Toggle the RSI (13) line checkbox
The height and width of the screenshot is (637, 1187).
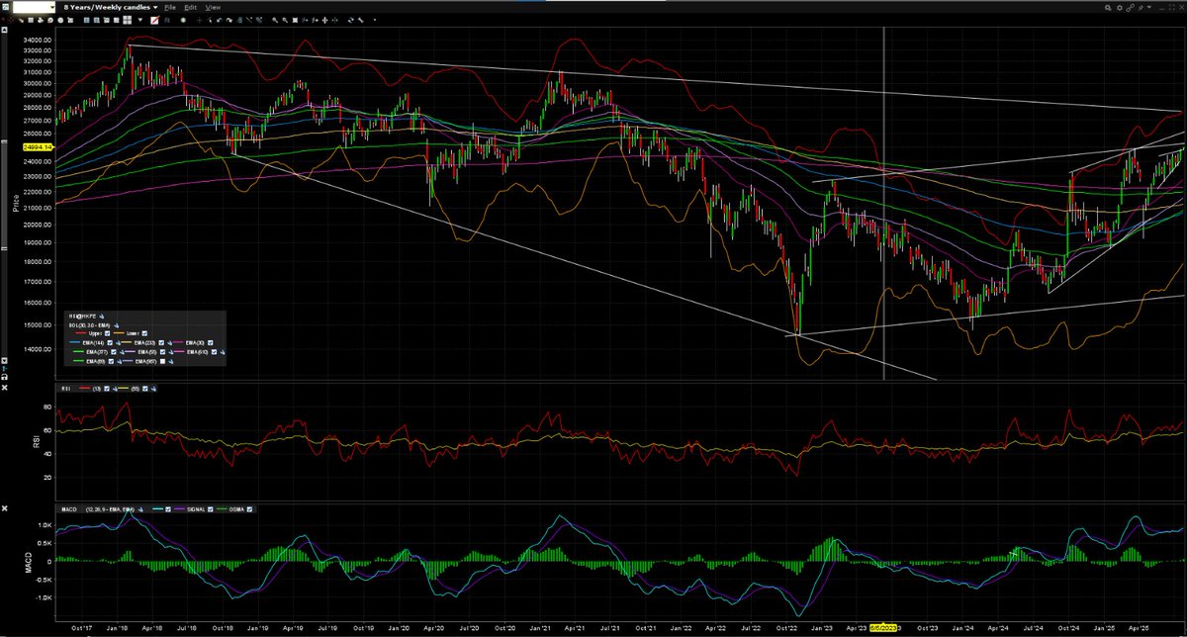(107, 389)
